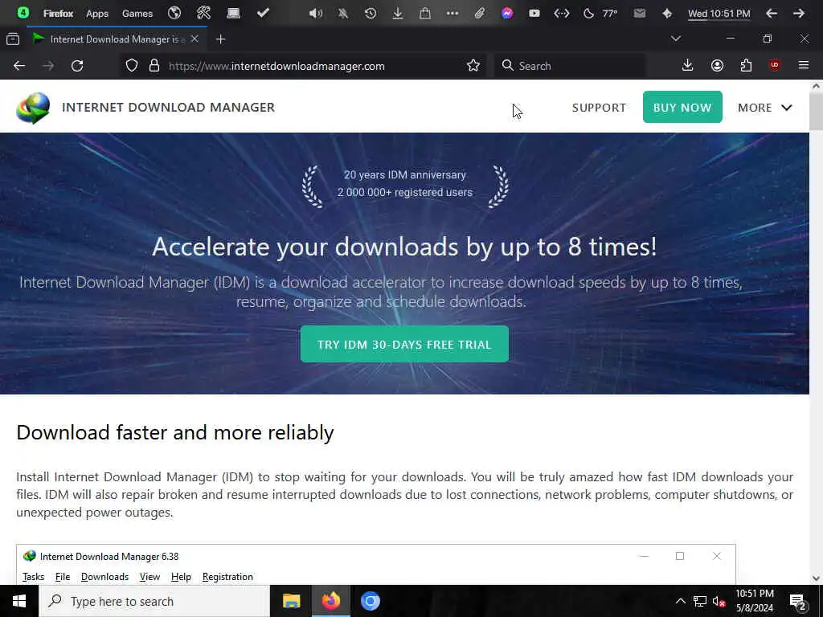Show hidden tray icons chevron
This screenshot has height=617, width=823.
tap(680, 601)
